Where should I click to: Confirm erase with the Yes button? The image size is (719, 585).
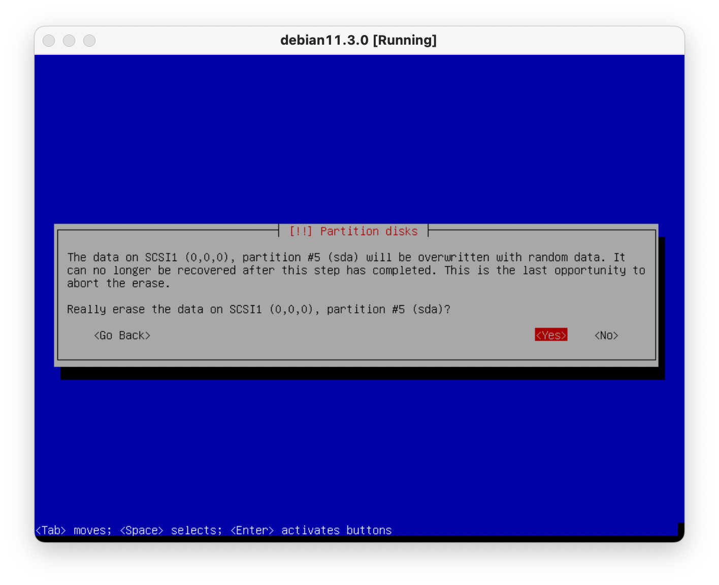coord(551,335)
